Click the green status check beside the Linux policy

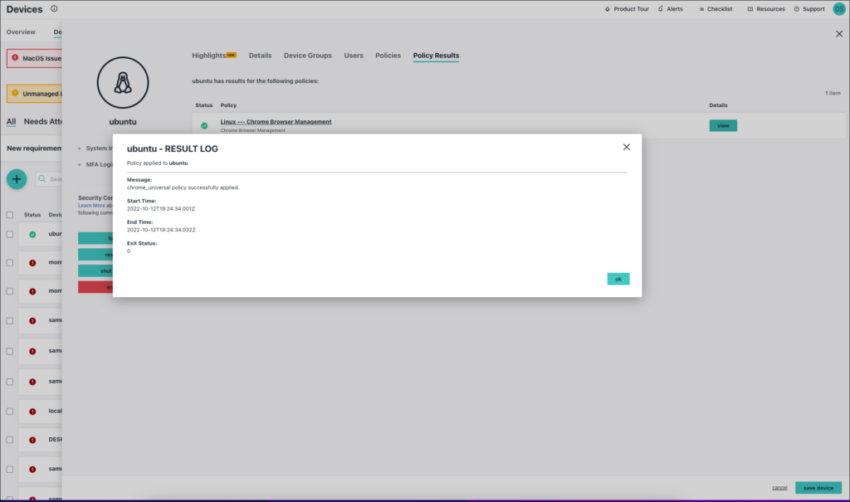pyautogui.click(x=203, y=124)
